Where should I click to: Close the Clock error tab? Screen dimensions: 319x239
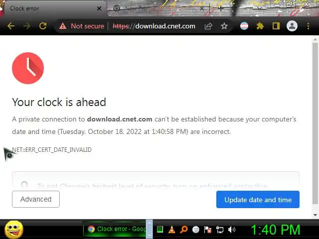pyautogui.click(x=99, y=8)
